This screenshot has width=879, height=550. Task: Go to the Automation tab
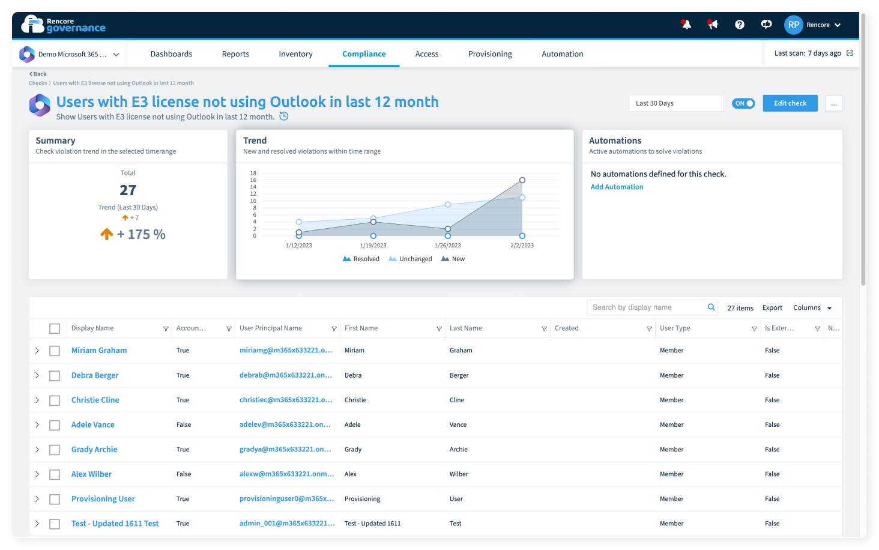tap(563, 54)
